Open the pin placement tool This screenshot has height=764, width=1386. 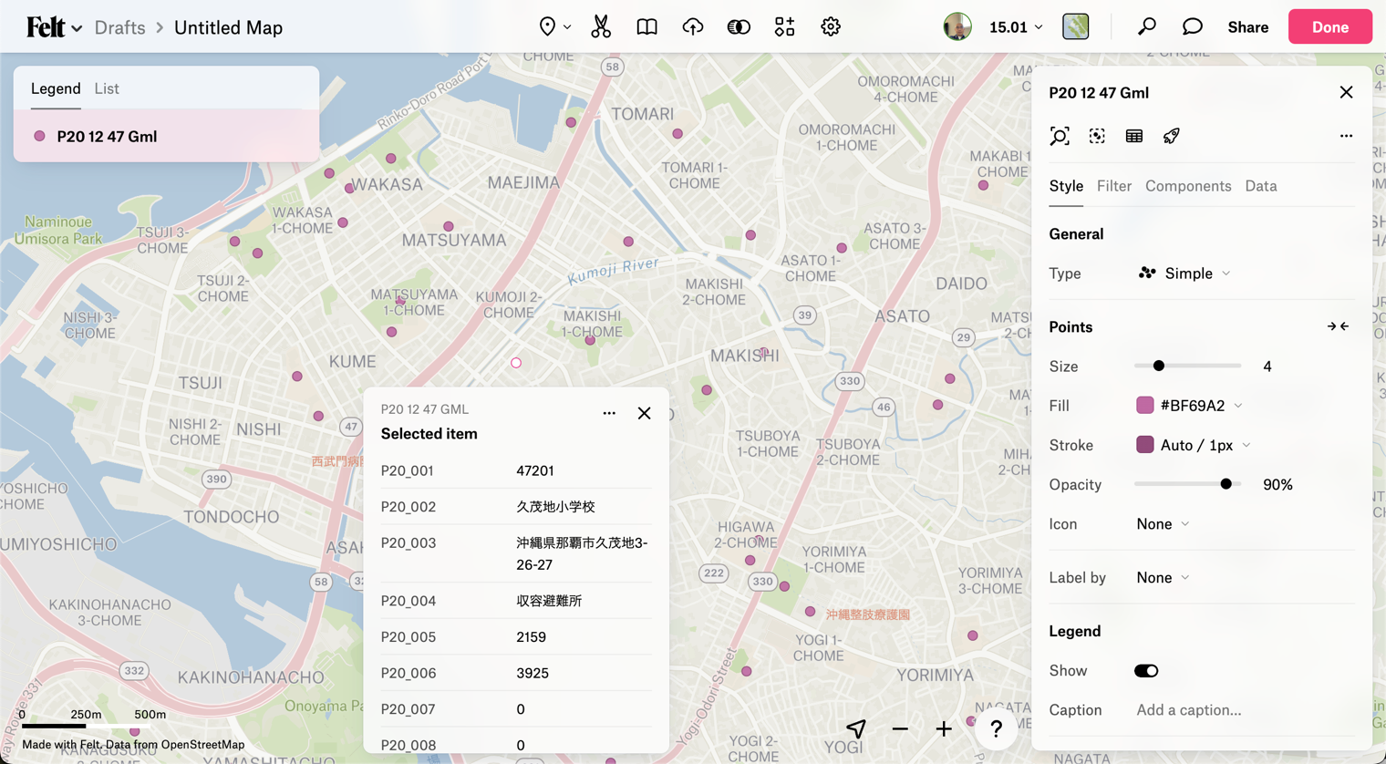[547, 26]
